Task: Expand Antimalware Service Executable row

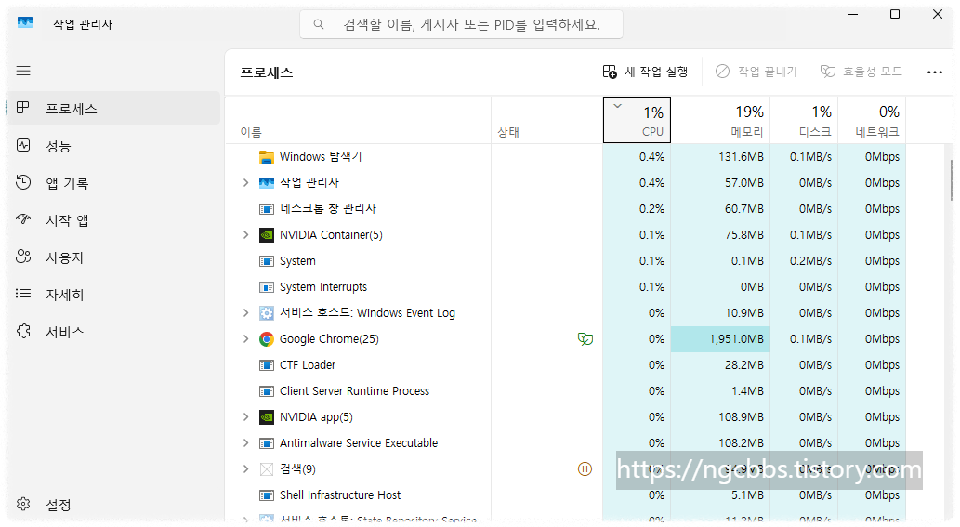Action: [245, 442]
